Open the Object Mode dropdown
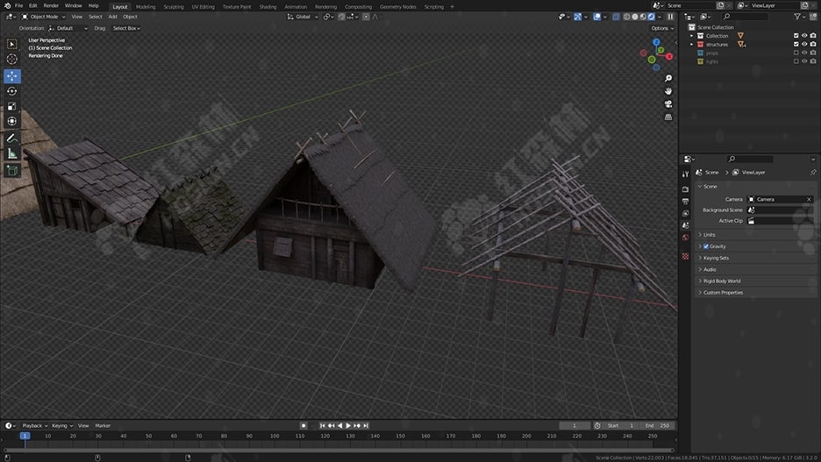The image size is (821, 462). pos(44,17)
